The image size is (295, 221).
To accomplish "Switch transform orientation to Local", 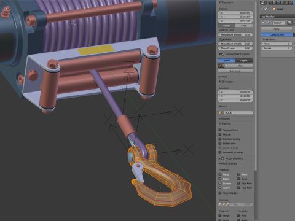I will point(244,26).
